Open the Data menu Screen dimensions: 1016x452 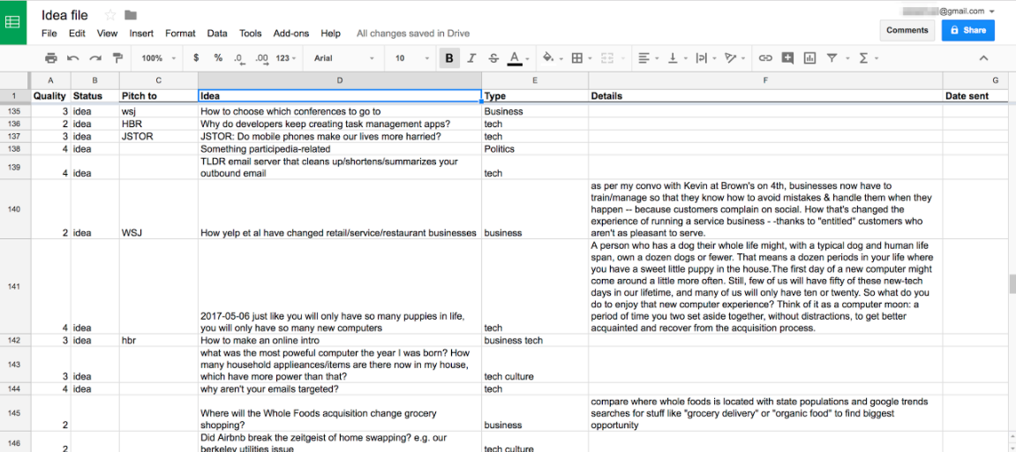pyautogui.click(x=217, y=33)
